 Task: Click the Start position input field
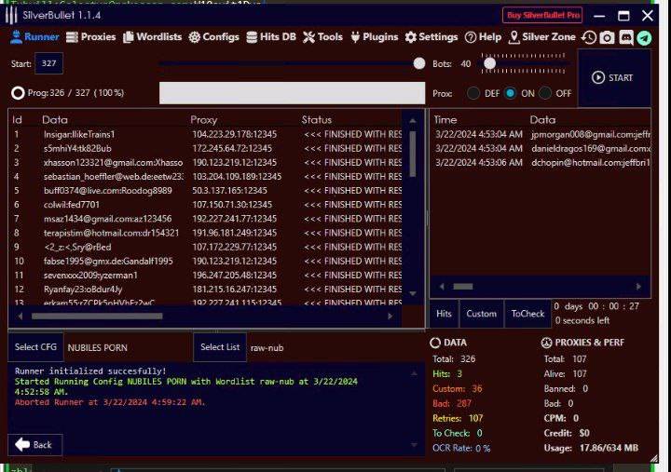coord(48,63)
